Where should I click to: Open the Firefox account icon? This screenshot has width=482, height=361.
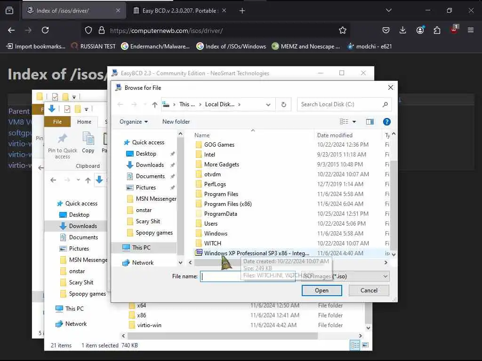[420, 30]
